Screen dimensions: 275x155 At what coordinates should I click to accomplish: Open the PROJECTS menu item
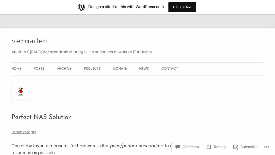coord(92,69)
